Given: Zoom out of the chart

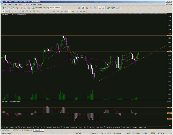Looking at the screenshot, I should [x=95, y=8].
